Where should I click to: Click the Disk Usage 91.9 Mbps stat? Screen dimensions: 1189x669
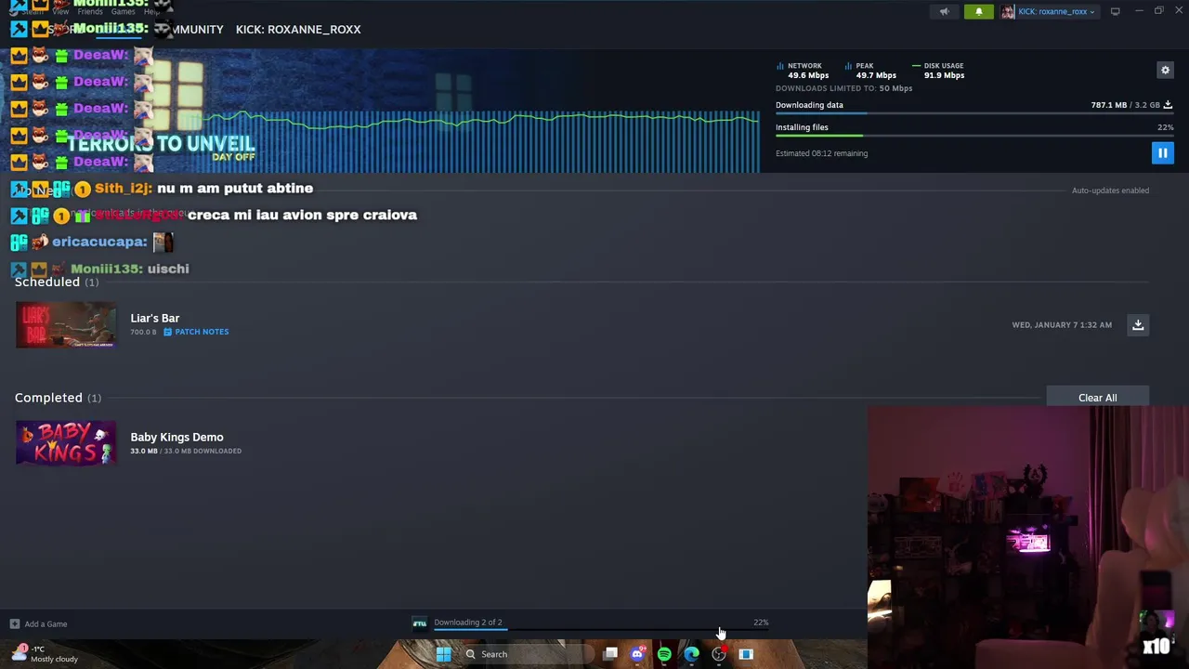coord(938,71)
